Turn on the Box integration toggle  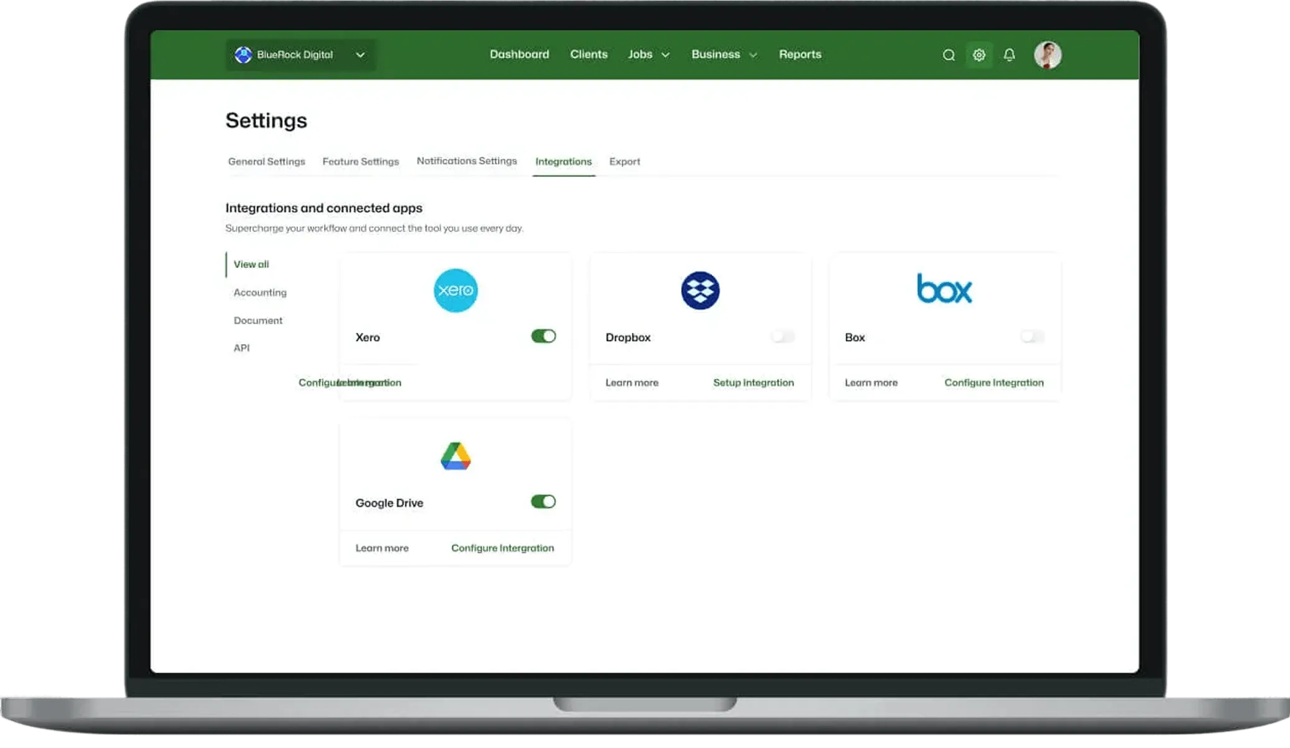pos(1032,337)
